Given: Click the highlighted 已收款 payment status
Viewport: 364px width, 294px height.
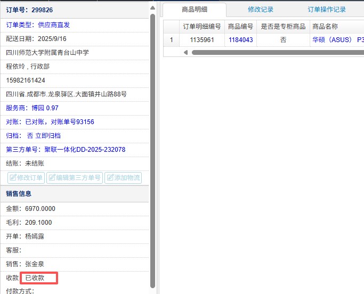Looking at the screenshot, I should point(38,277).
